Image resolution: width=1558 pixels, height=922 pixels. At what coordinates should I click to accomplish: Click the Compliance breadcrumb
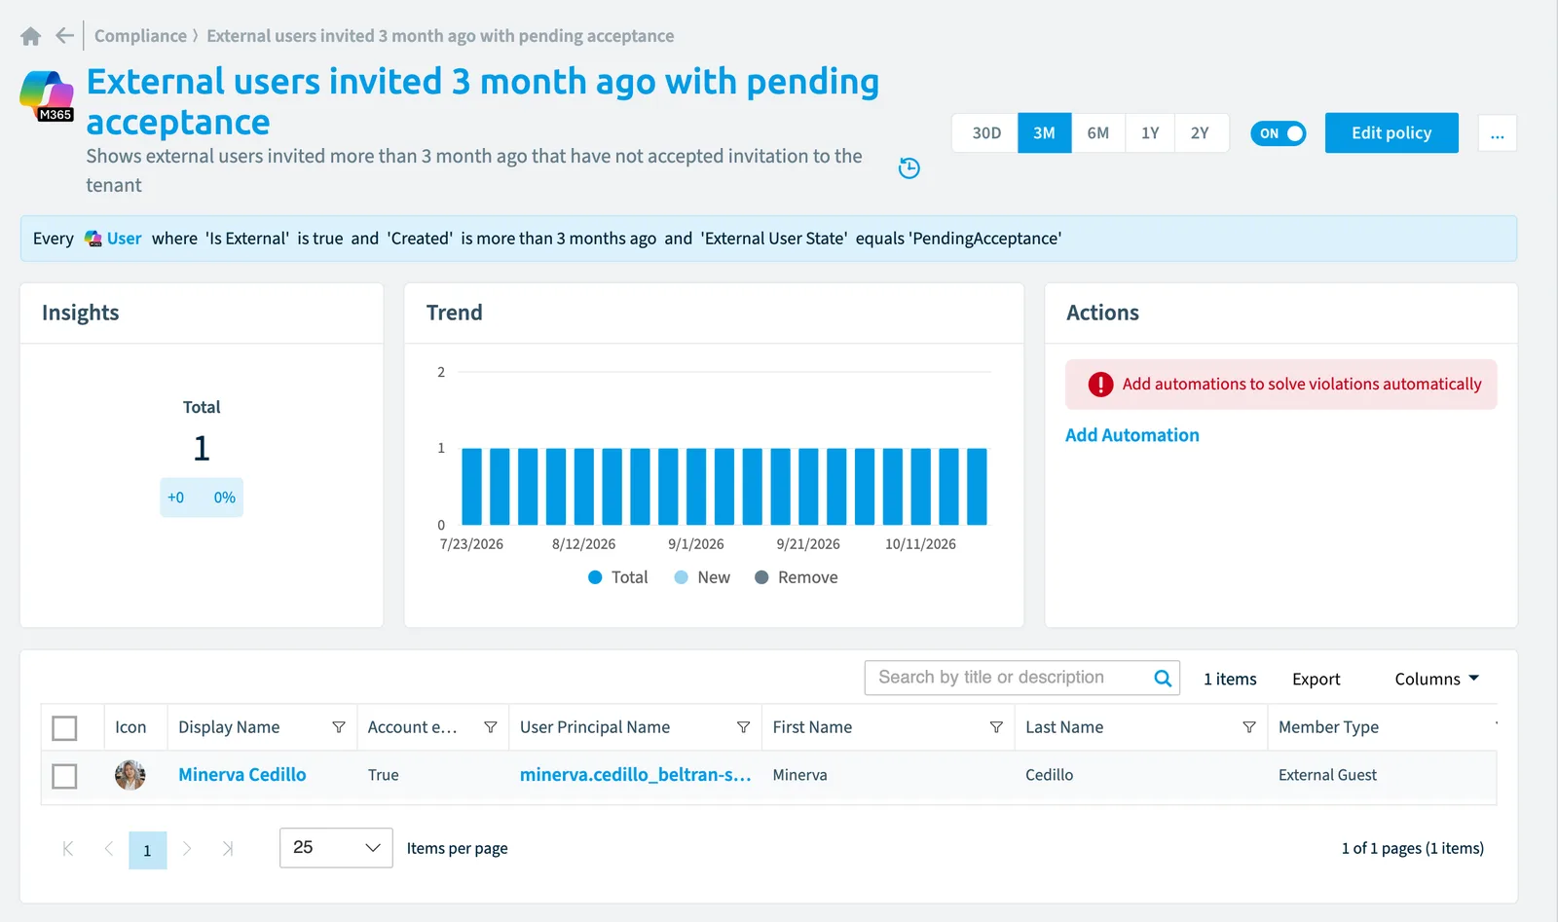click(140, 36)
